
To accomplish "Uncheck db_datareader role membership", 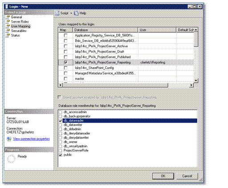I will 61,121.
